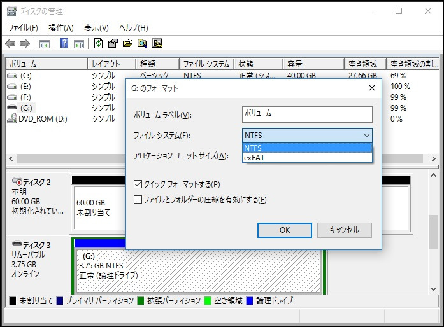Click the Back arrow toolbar icon
The image size is (444, 327).
(x=10, y=43)
